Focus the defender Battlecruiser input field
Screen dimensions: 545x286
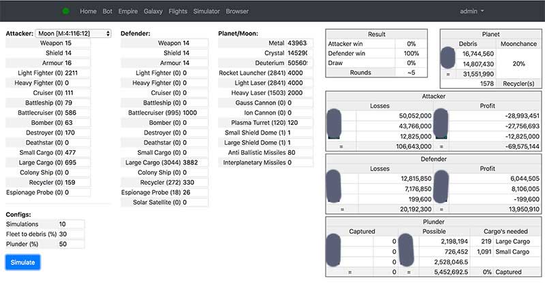click(195, 113)
